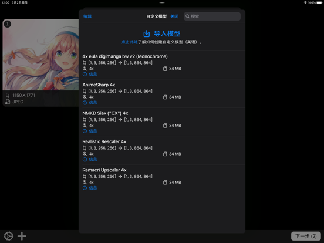Screen dimensions: 324x243
Task: Click the JPEG format label under the thumbnail
Action: 18,102
